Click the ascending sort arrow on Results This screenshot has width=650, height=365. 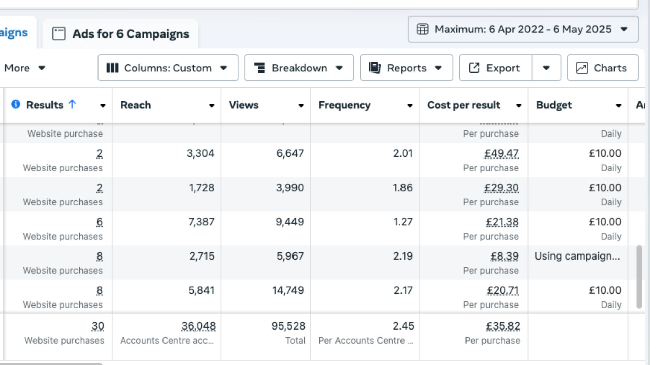[x=72, y=104]
